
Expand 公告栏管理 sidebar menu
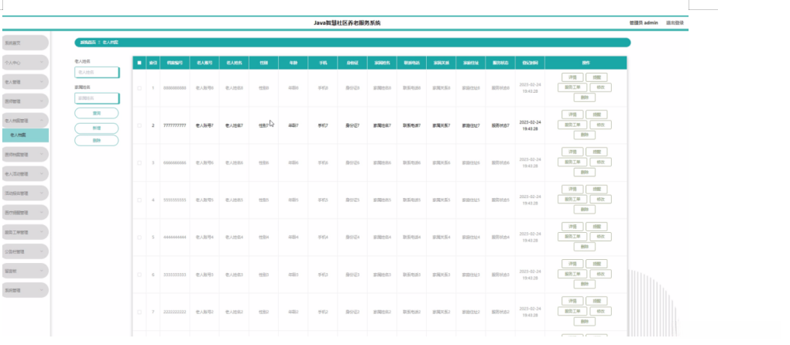click(26, 251)
